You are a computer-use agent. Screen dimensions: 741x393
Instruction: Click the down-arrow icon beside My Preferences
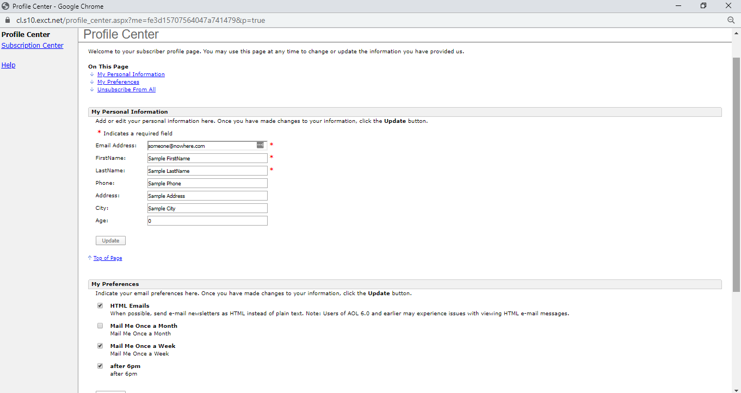pyautogui.click(x=91, y=82)
